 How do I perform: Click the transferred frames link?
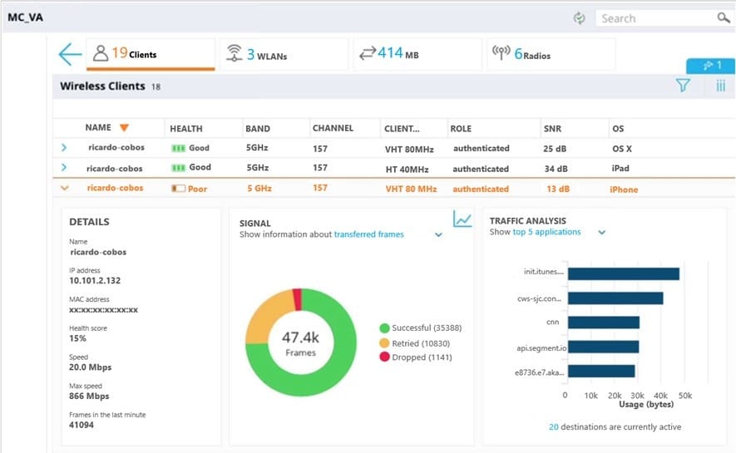point(368,234)
